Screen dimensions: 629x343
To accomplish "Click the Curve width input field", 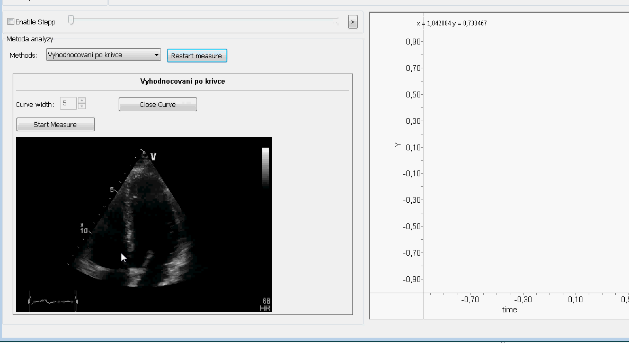I will (68, 103).
